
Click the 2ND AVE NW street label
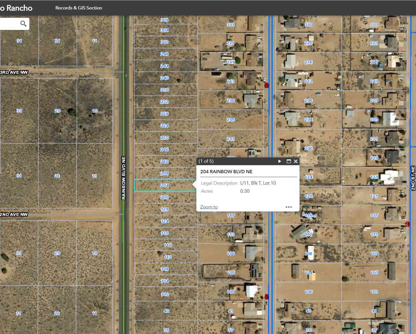(x=14, y=215)
